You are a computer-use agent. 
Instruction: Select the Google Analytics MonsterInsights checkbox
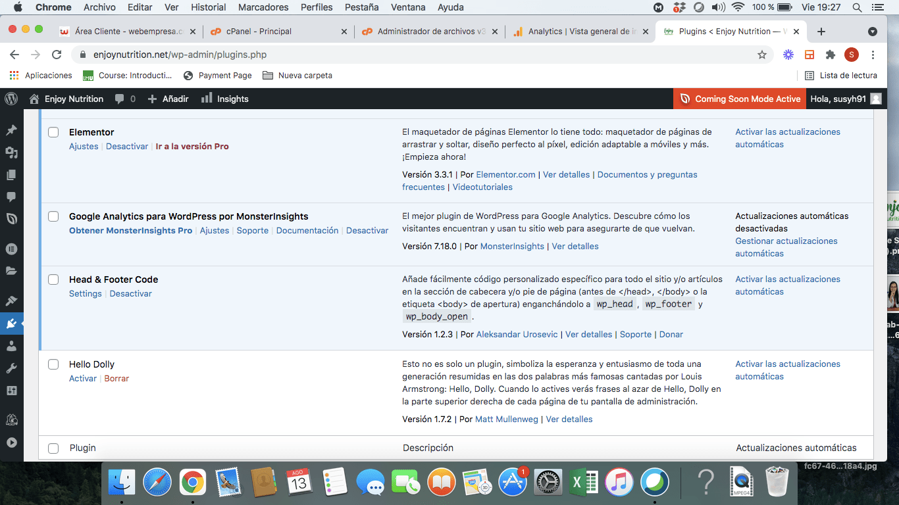click(53, 216)
